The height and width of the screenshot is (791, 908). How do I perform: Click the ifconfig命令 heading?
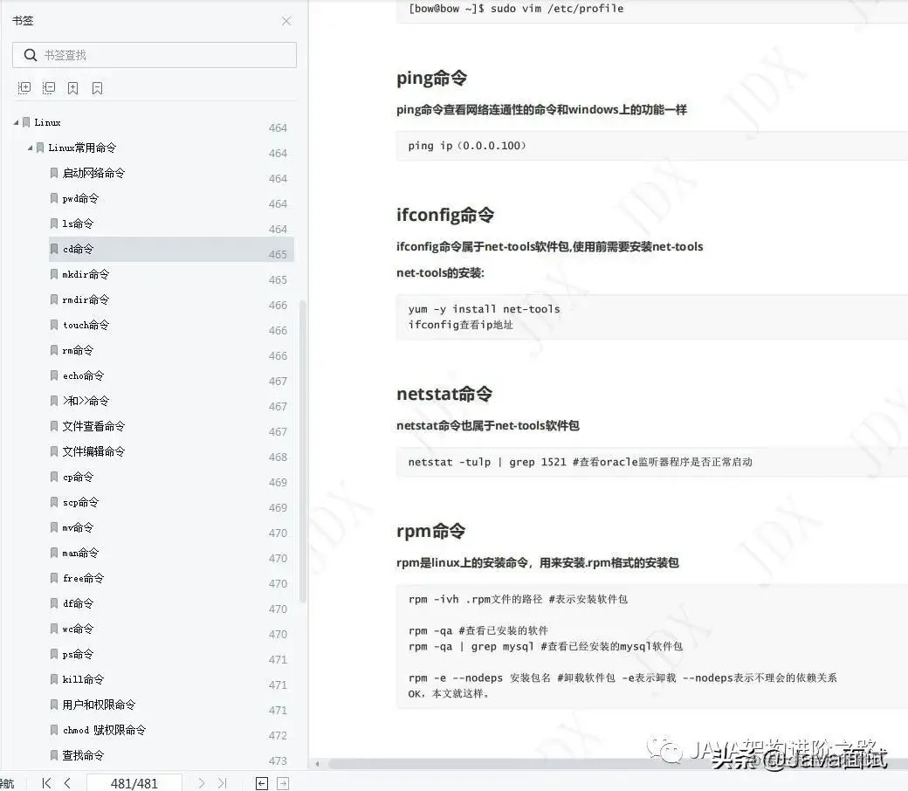pyautogui.click(x=445, y=215)
